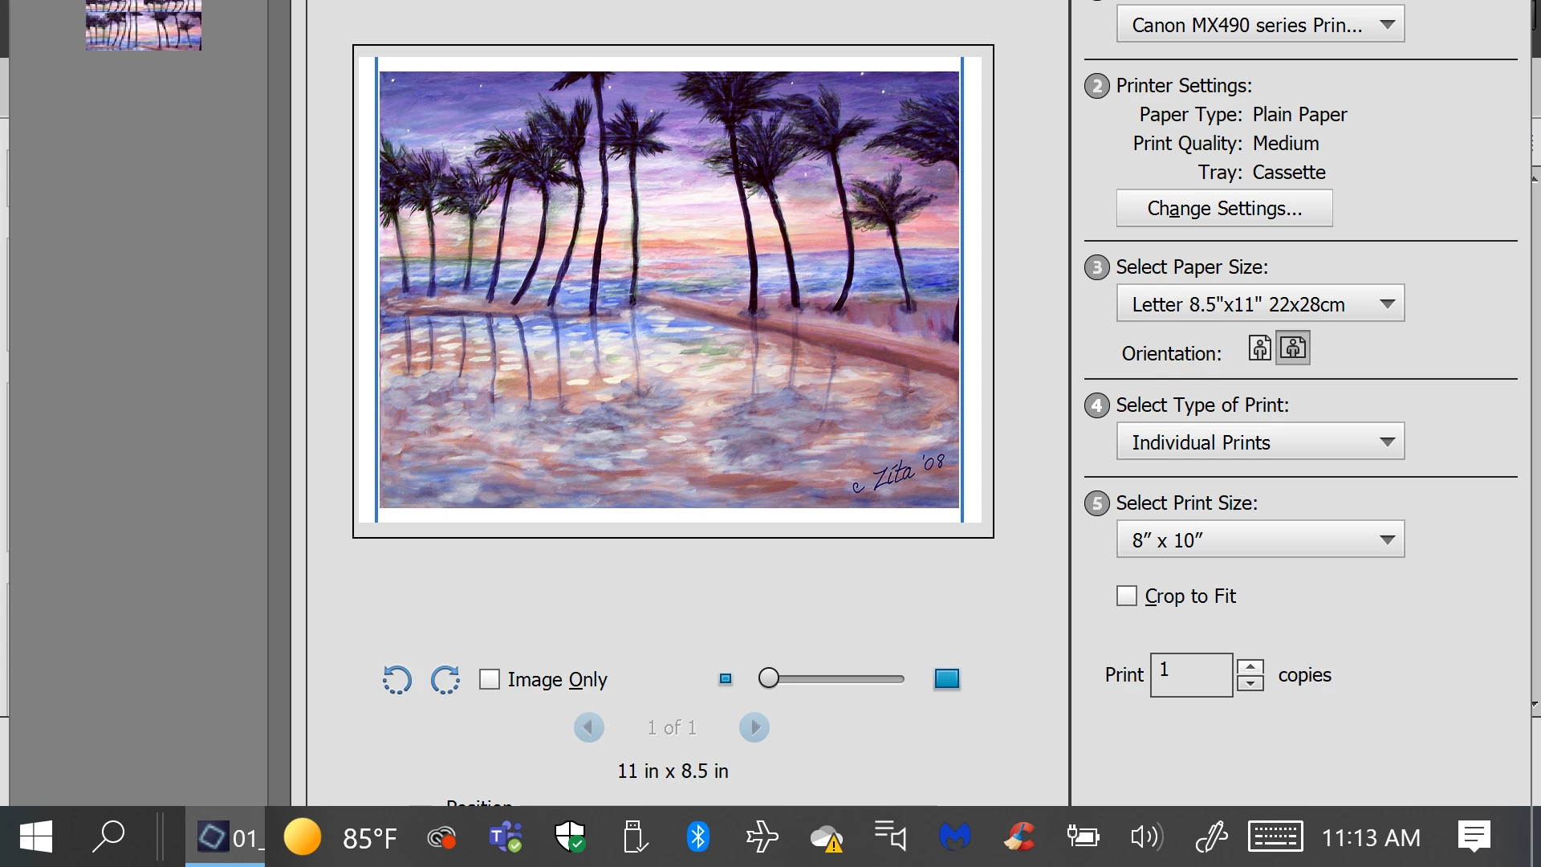Select landscape orientation icon
The height and width of the screenshot is (867, 1541).
[1293, 348]
